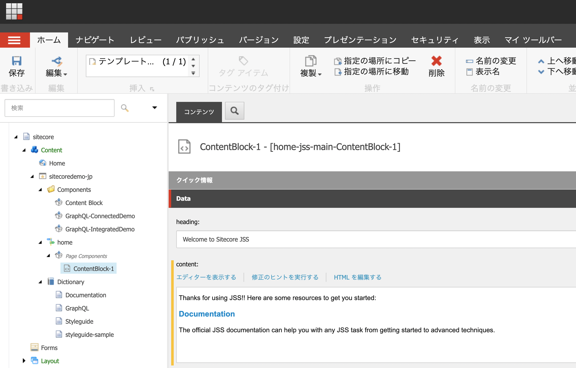Image resolution: width=576 pixels, height=368 pixels.
Task: Collapse the Page Components node
Action: click(49, 255)
